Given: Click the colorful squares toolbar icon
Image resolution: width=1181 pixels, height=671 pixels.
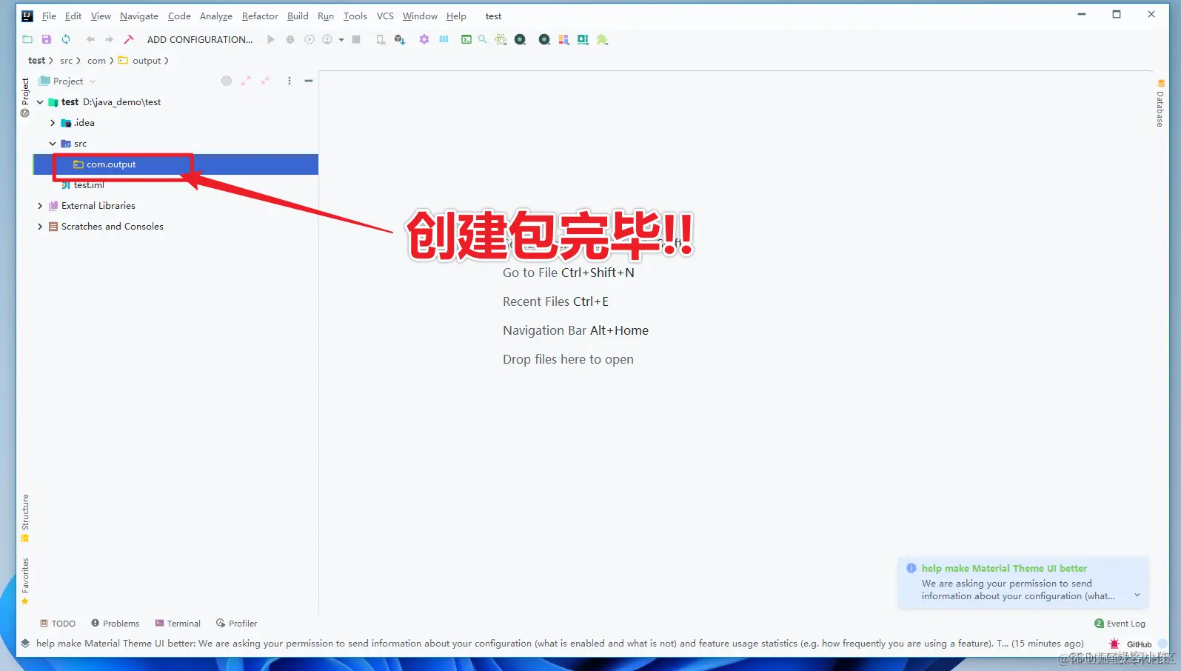Looking at the screenshot, I should [x=563, y=39].
